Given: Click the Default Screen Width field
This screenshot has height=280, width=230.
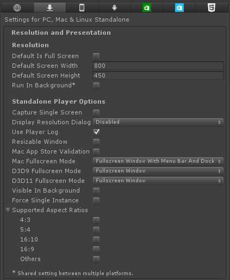Looking at the screenshot, I should 158,66.
